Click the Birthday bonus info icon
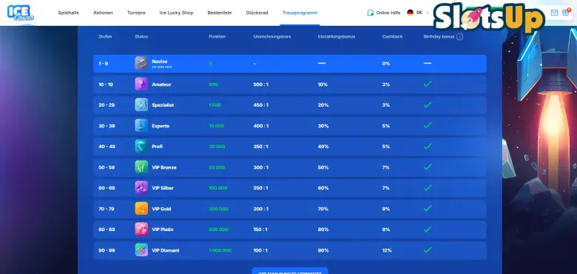 [459, 37]
